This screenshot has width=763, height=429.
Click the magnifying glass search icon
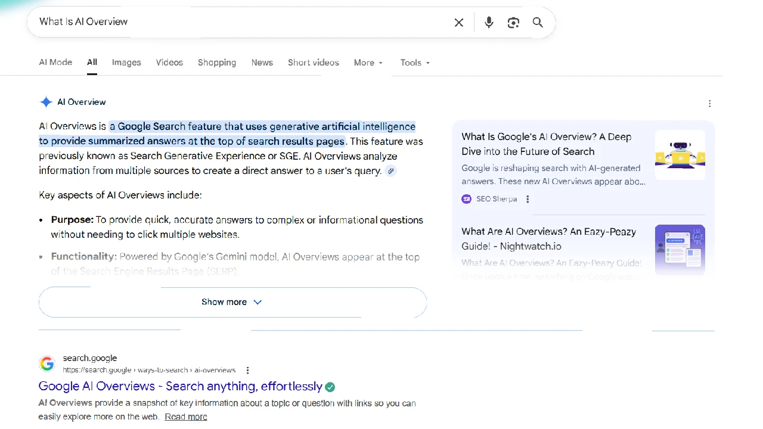(x=538, y=23)
